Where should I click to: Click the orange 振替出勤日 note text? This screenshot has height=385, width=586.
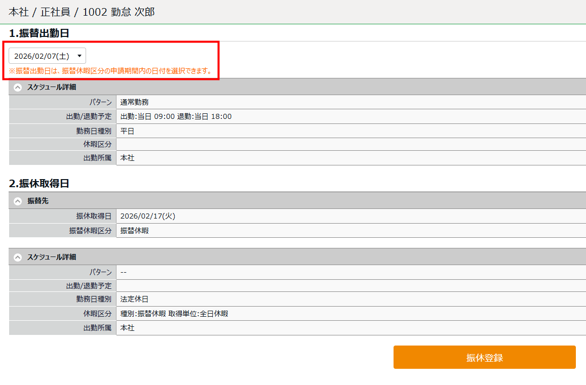tap(110, 71)
